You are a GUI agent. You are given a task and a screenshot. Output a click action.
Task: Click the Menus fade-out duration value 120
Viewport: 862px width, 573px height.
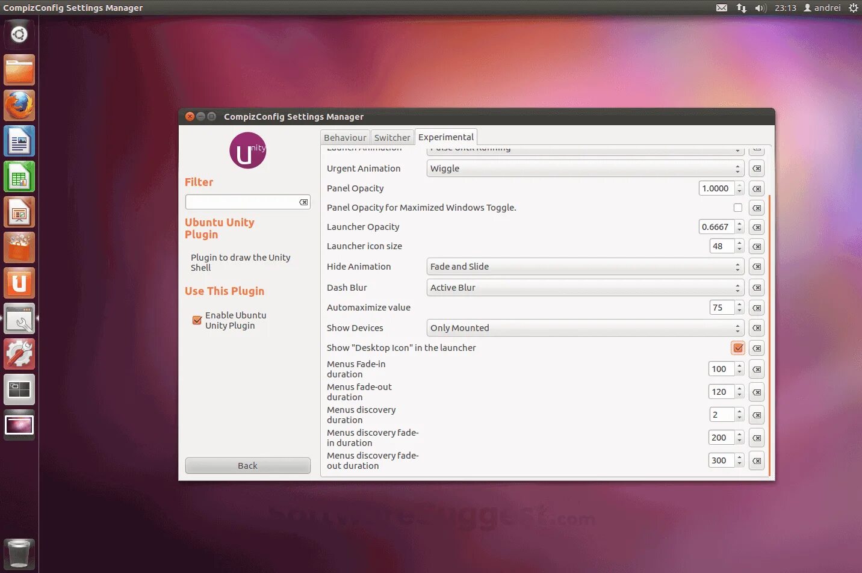point(721,392)
